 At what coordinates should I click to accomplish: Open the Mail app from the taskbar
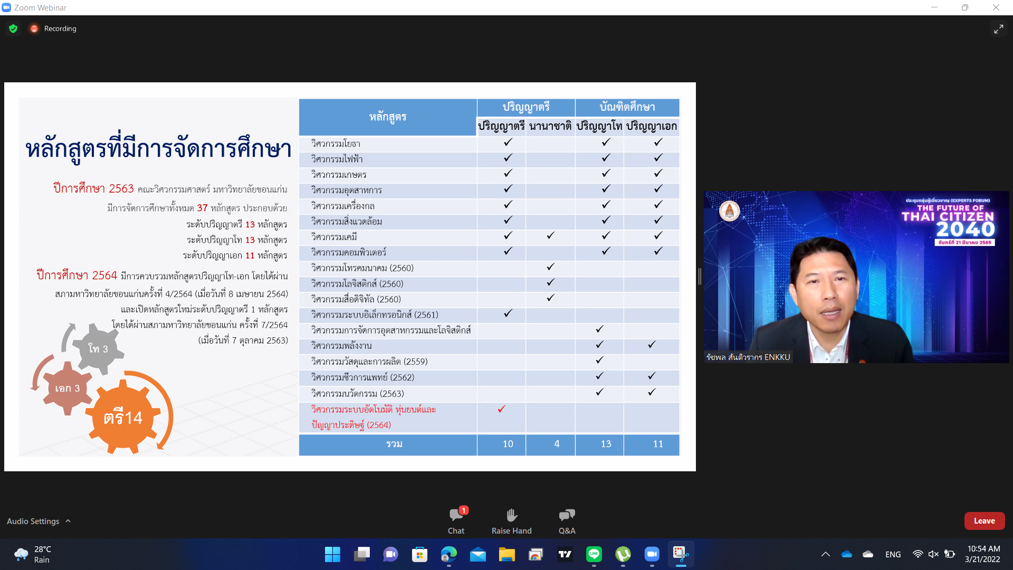tap(478, 554)
